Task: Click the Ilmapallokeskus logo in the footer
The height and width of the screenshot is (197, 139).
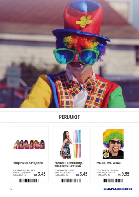Action: 118,189
